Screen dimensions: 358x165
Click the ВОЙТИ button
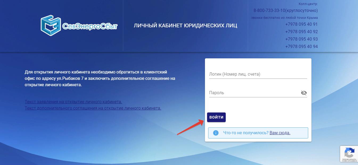[216, 117]
